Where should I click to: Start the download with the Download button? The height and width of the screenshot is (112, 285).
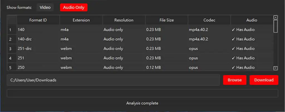click(x=264, y=80)
